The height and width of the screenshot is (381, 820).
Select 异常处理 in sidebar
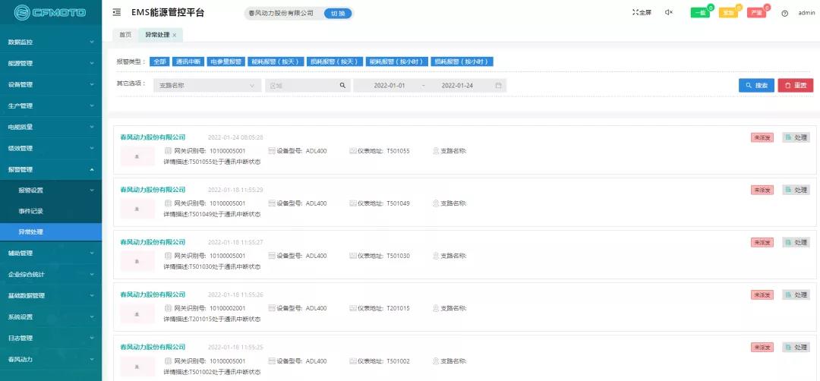point(51,232)
